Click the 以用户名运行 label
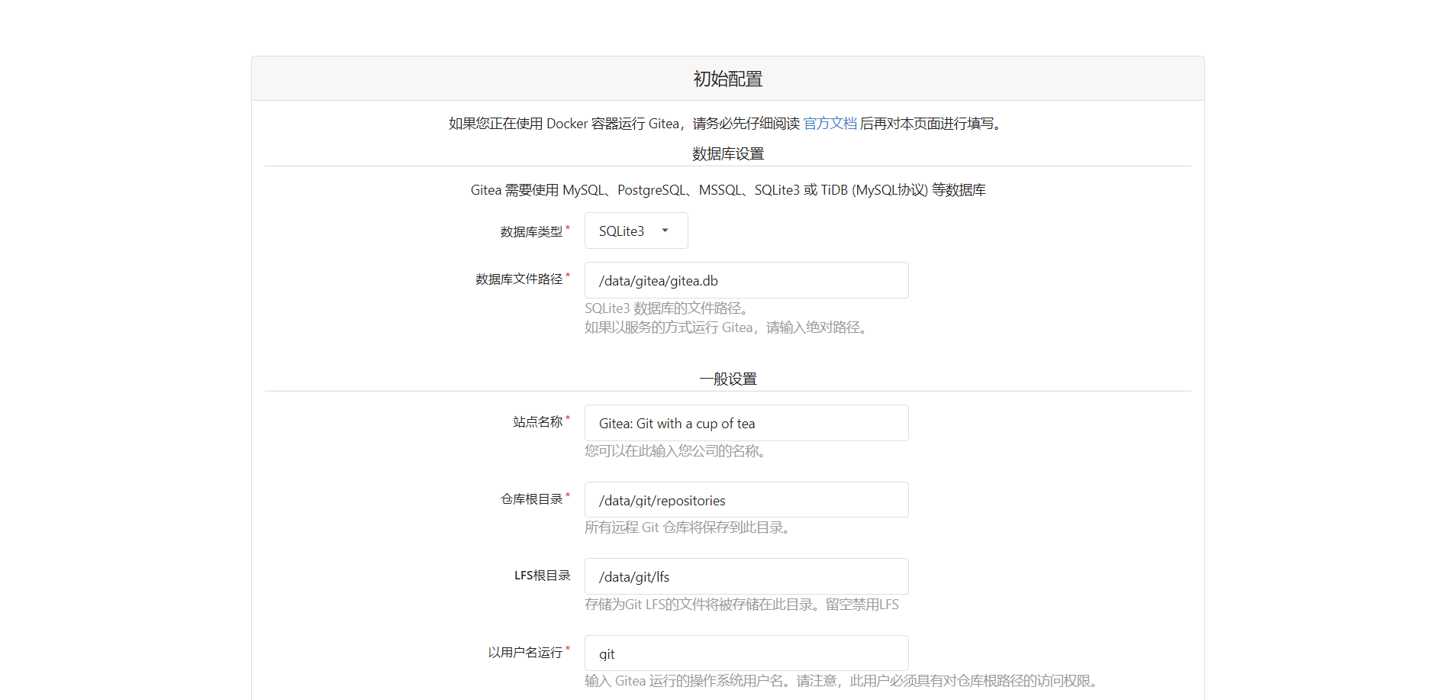 525,652
